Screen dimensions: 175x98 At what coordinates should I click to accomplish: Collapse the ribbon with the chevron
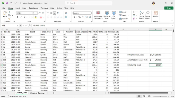(172, 21)
